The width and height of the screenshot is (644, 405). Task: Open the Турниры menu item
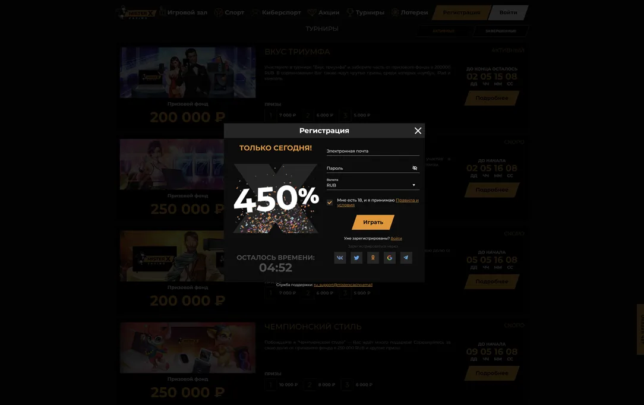point(365,12)
